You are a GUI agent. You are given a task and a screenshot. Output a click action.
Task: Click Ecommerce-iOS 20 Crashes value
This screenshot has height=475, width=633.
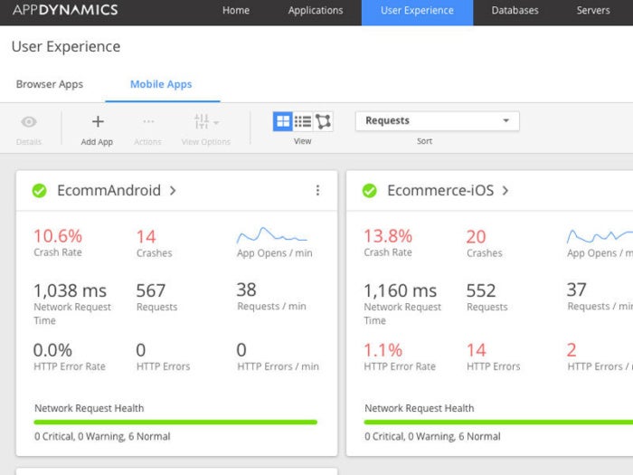(x=476, y=237)
